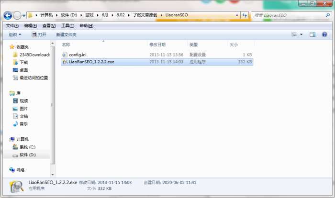The image size is (335, 198).
Task: Select 收藏夹 in the navigation pane
Action: click(22, 47)
